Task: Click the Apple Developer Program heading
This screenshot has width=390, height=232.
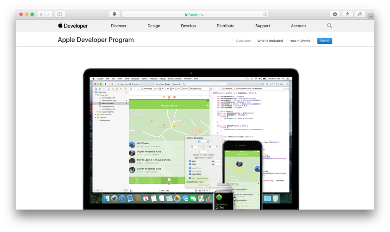Action: click(x=96, y=40)
